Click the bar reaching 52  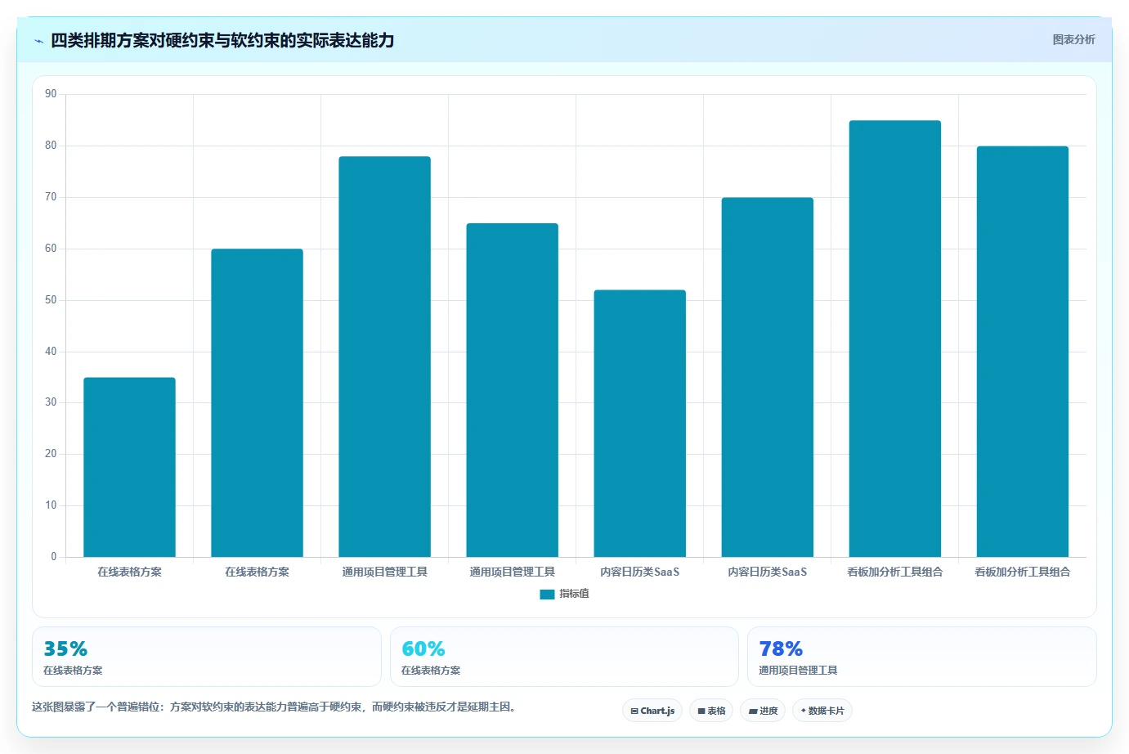639,424
